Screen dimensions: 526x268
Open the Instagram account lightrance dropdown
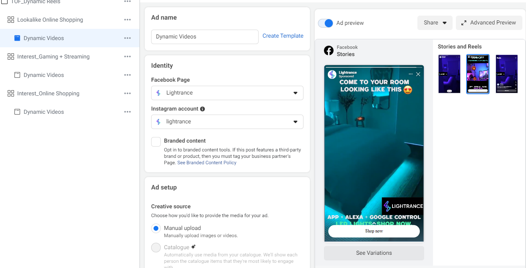pyautogui.click(x=227, y=122)
